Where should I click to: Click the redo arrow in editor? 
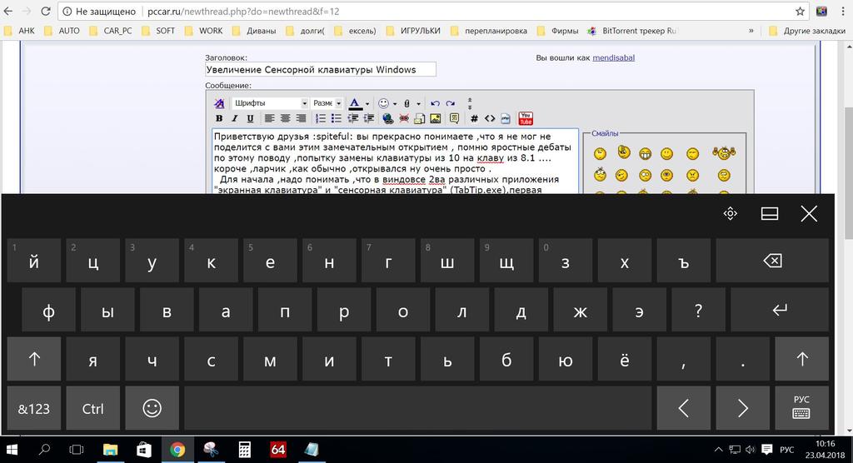(451, 103)
